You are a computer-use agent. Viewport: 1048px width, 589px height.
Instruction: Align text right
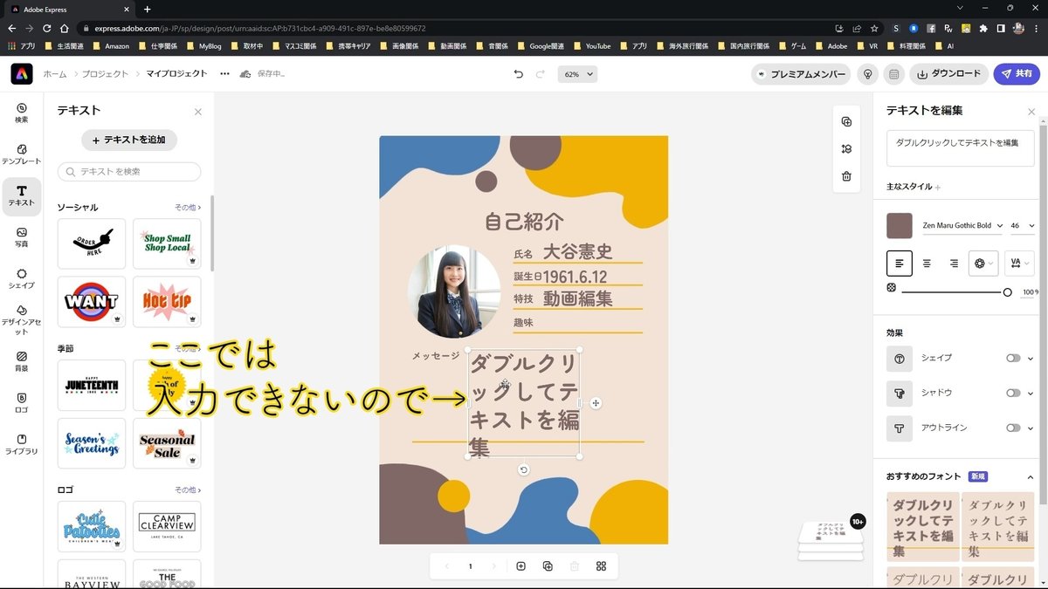954,263
